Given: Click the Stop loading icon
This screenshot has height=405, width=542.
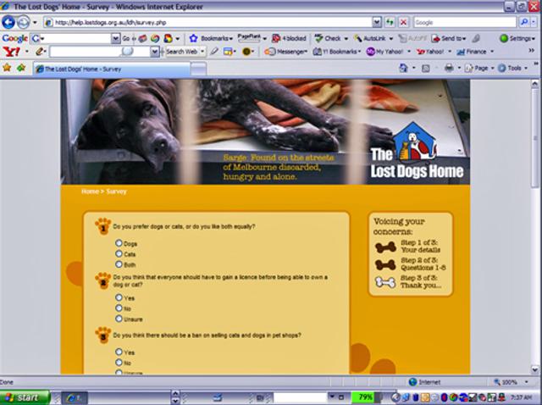Looking at the screenshot, I should tap(404, 22).
